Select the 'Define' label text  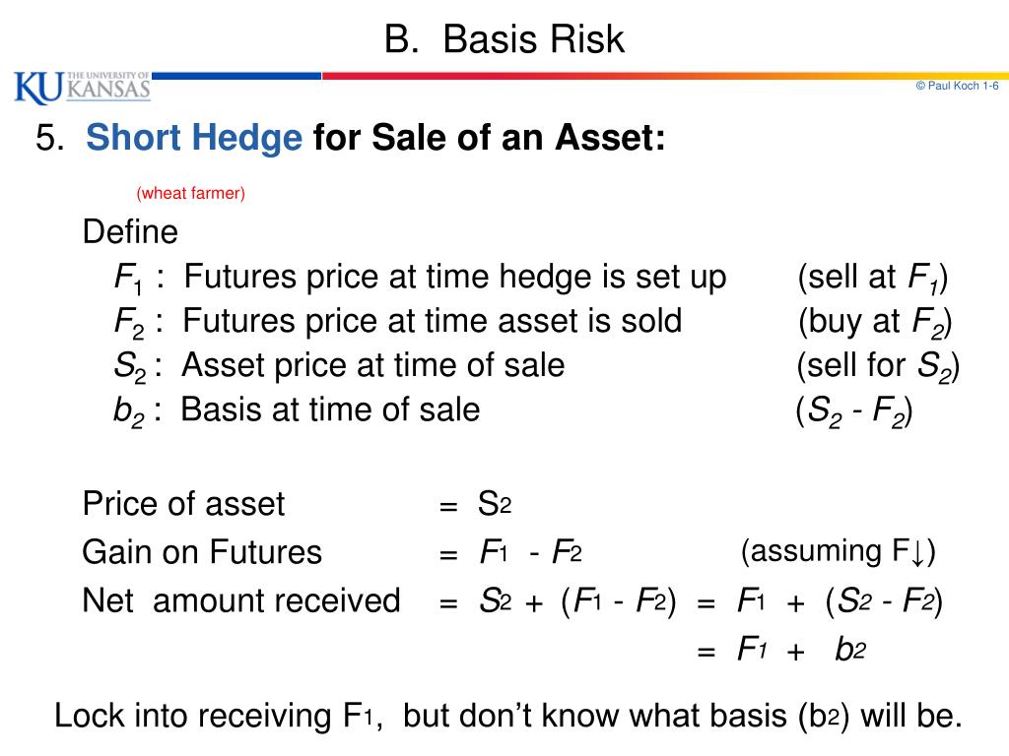click(130, 231)
